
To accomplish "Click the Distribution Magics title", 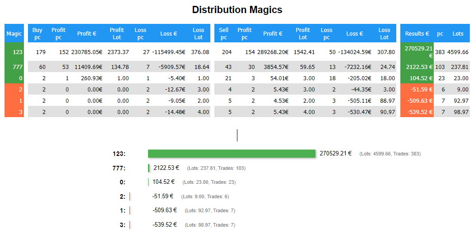I will point(237,10).
